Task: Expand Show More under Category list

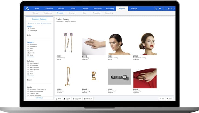Action: (31, 57)
